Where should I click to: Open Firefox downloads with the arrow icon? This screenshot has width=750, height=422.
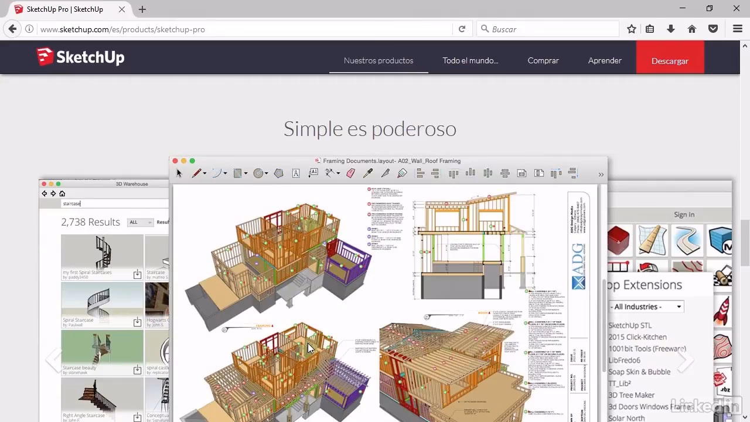671,28
